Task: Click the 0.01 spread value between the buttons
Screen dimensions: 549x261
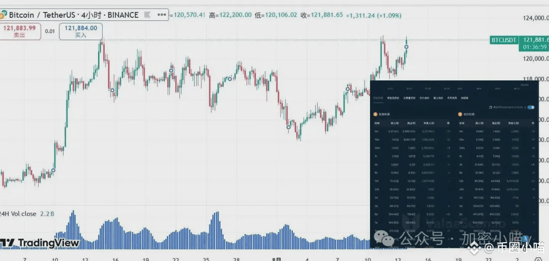Action: (x=50, y=31)
